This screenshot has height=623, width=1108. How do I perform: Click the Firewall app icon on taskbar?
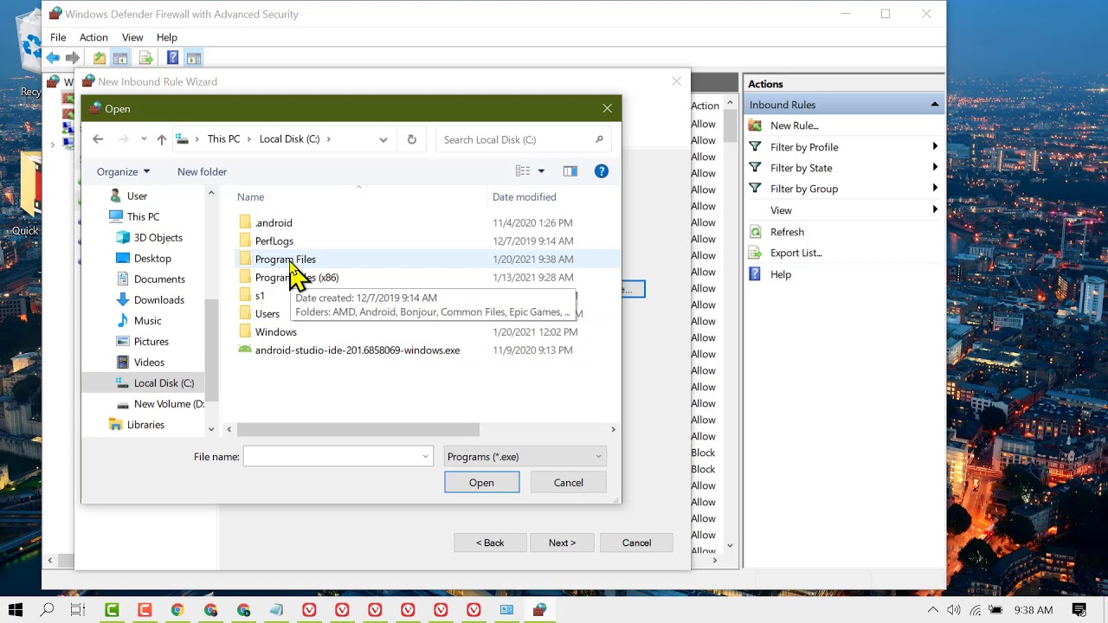click(x=539, y=610)
